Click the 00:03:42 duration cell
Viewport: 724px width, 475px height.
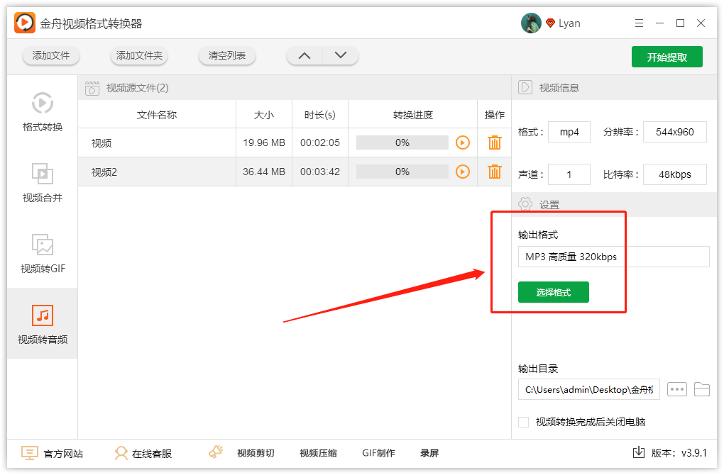click(320, 172)
